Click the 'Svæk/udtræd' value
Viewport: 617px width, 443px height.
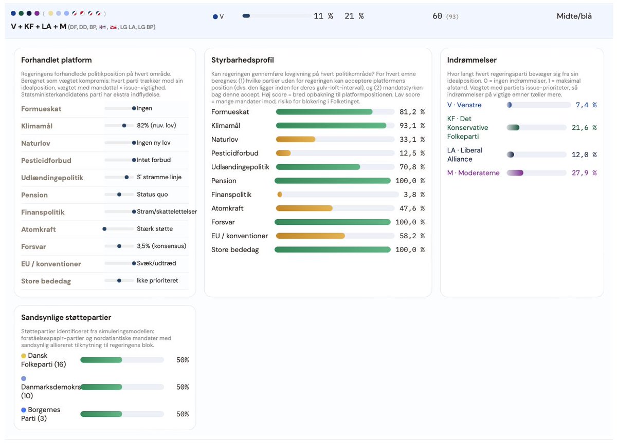point(156,263)
